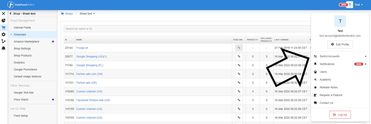
Task: Click the Edit Profile button
Action: click(340, 45)
